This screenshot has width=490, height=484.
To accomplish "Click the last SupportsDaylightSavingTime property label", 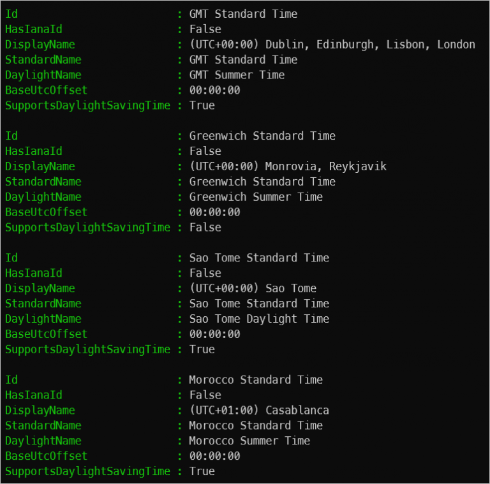I will pyautogui.click(x=87, y=471).
